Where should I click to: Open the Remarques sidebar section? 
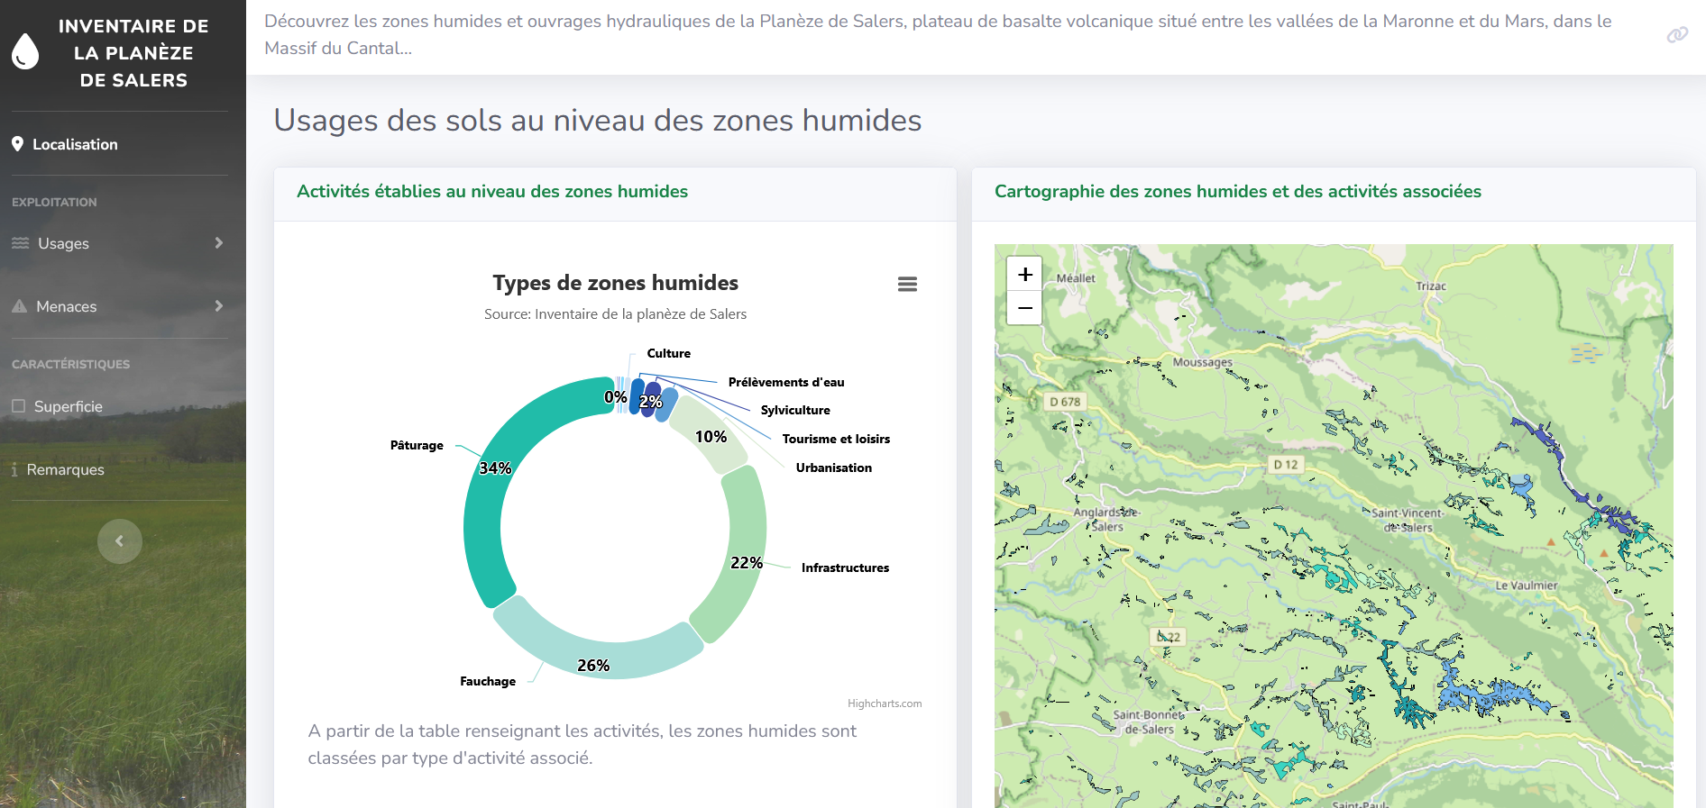(x=65, y=469)
